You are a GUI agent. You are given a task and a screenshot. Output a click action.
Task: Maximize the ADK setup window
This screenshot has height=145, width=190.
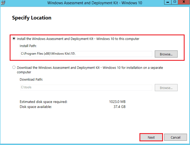(175, 2)
